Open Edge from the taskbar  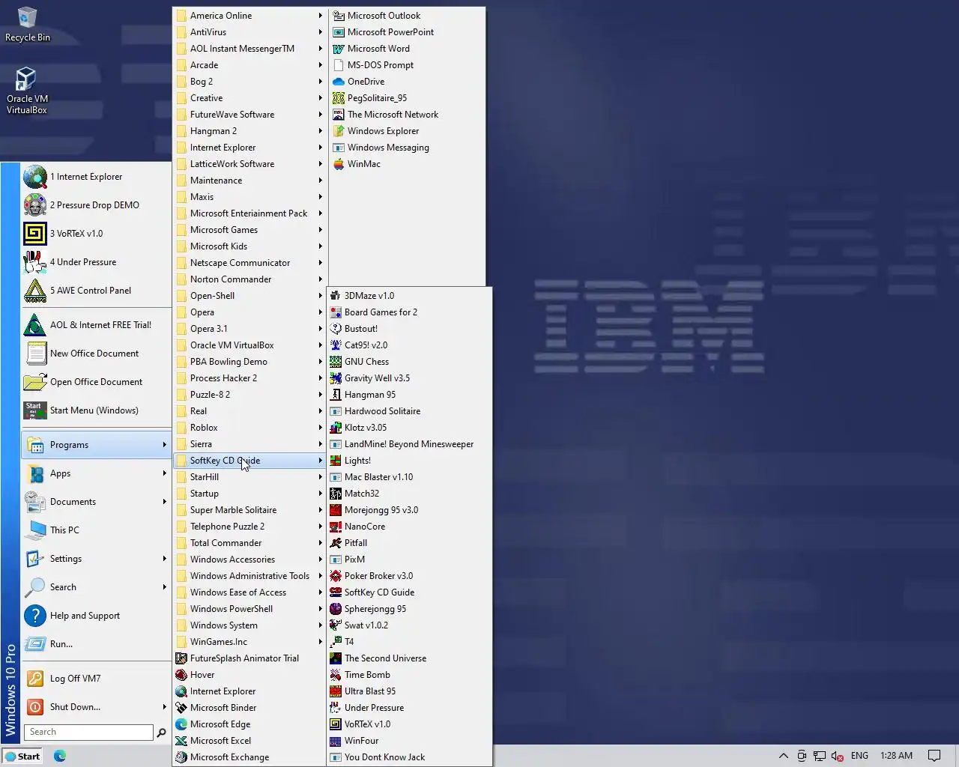pos(60,757)
